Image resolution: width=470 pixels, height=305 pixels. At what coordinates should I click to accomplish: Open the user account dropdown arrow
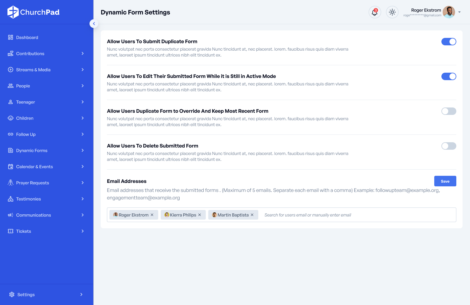[459, 12]
